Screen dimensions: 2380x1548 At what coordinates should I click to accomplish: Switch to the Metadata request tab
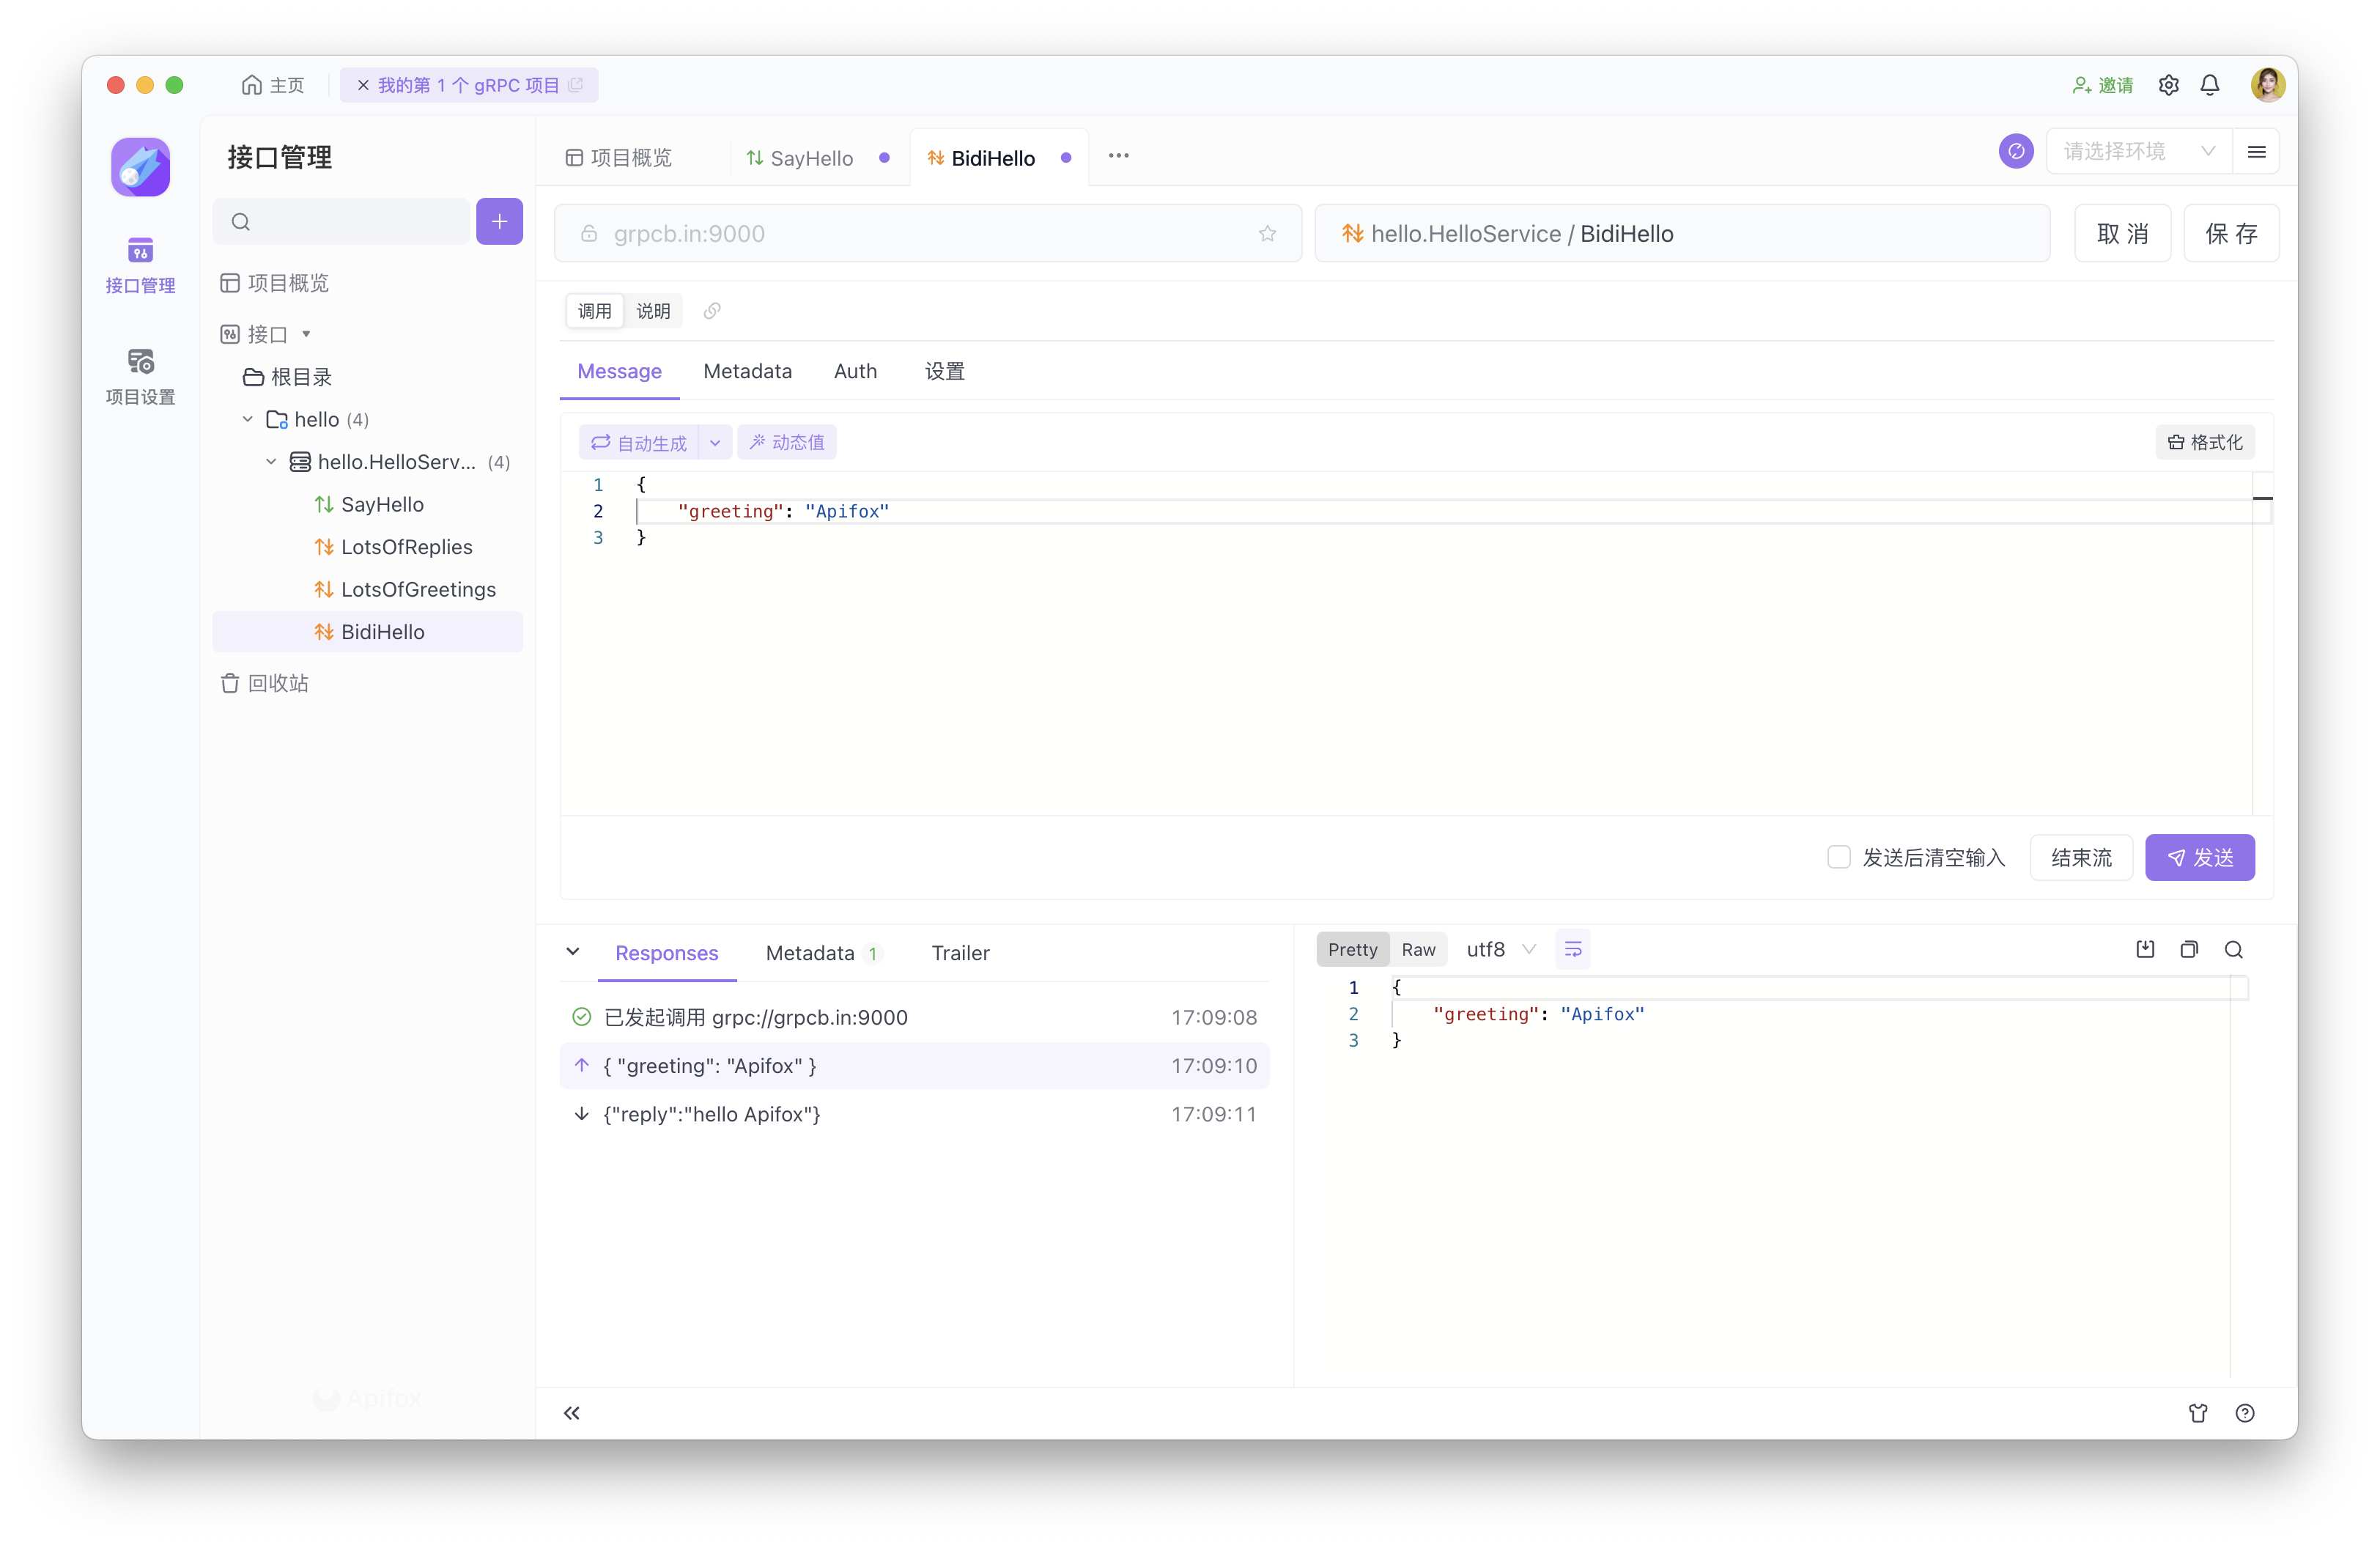747,371
